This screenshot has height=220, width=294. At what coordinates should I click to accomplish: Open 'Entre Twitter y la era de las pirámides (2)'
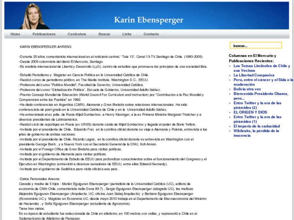[x=258, y=105]
